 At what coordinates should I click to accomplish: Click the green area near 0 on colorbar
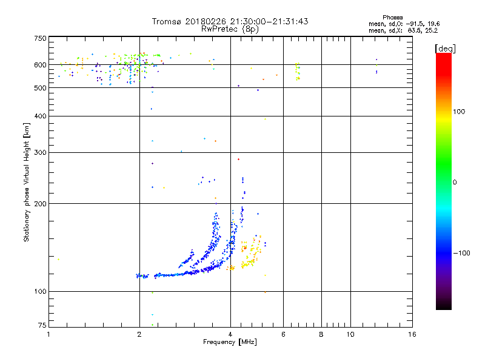tap(444, 182)
